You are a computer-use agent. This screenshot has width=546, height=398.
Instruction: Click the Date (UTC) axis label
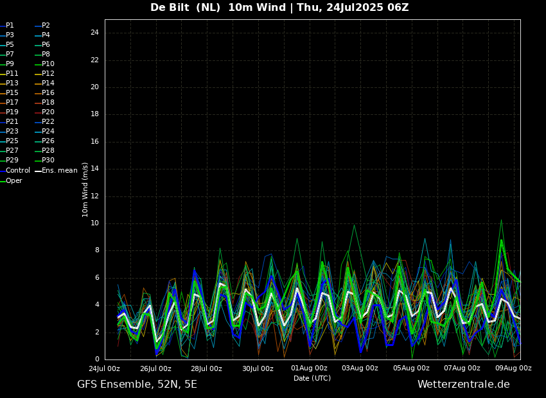pyautogui.click(x=312, y=378)
